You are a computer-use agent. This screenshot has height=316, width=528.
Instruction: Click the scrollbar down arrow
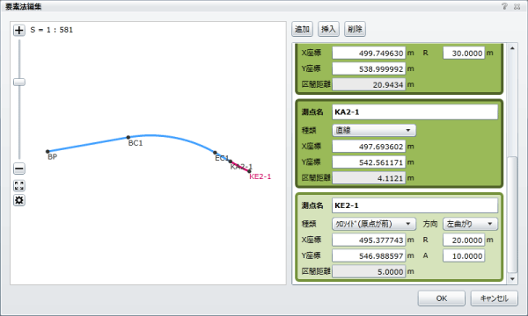(x=512, y=279)
